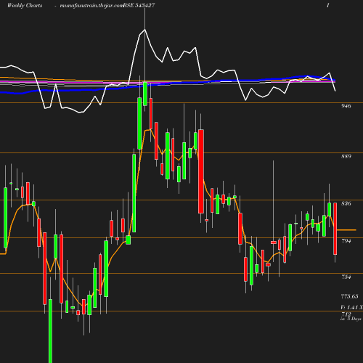
Task: Click the 754 price level label
Action: coord(346,277)
